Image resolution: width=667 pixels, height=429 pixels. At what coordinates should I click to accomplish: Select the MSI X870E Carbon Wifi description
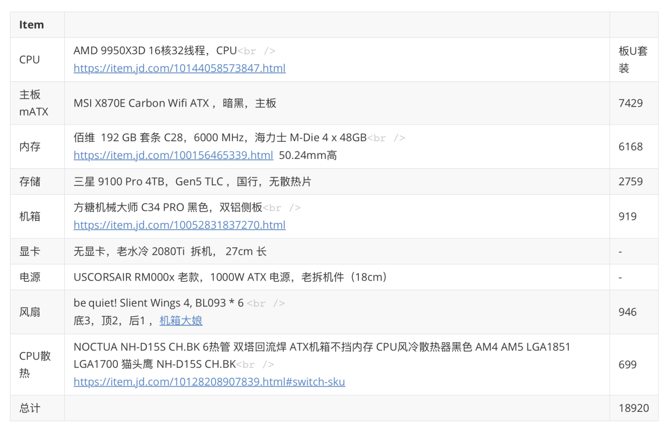click(x=175, y=103)
